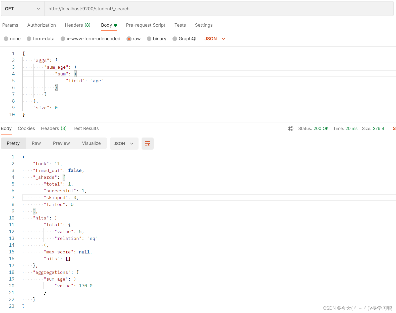Click line number 18 in response viewer
The height and width of the screenshot is (313, 396).
click(12, 272)
